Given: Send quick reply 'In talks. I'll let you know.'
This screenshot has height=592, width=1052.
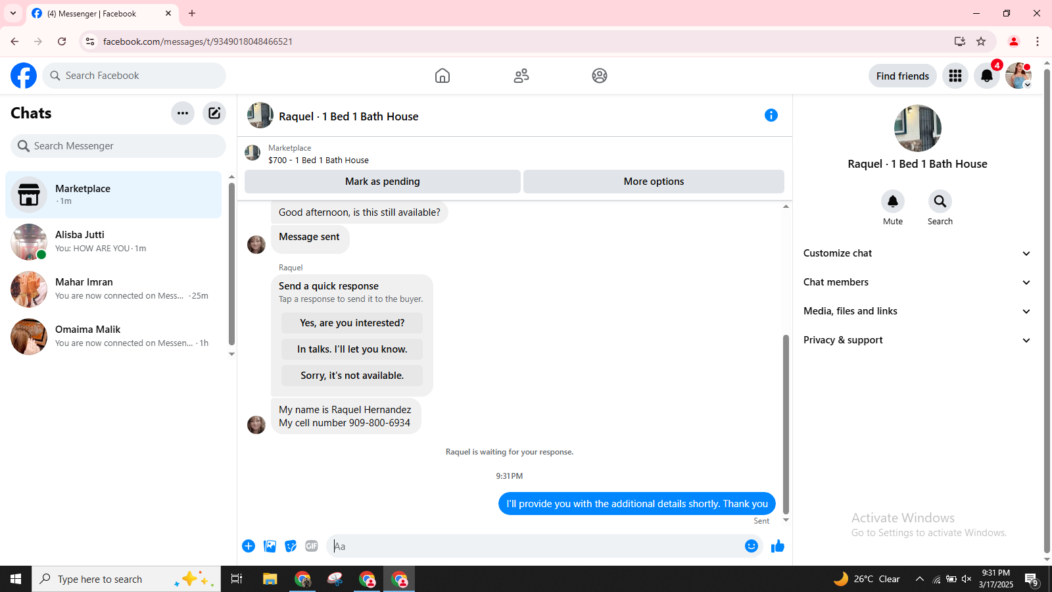Looking at the screenshot, I should pyautogui.click(x=352, y=349).
